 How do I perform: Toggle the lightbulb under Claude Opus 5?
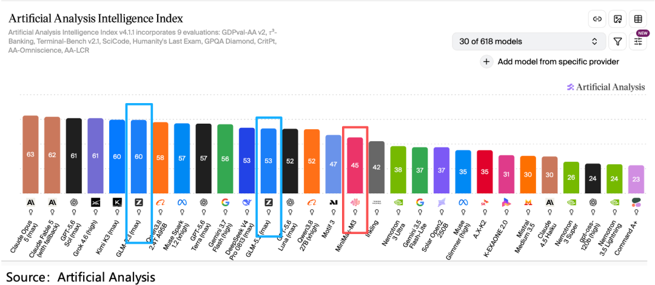[x=30, y=212]
